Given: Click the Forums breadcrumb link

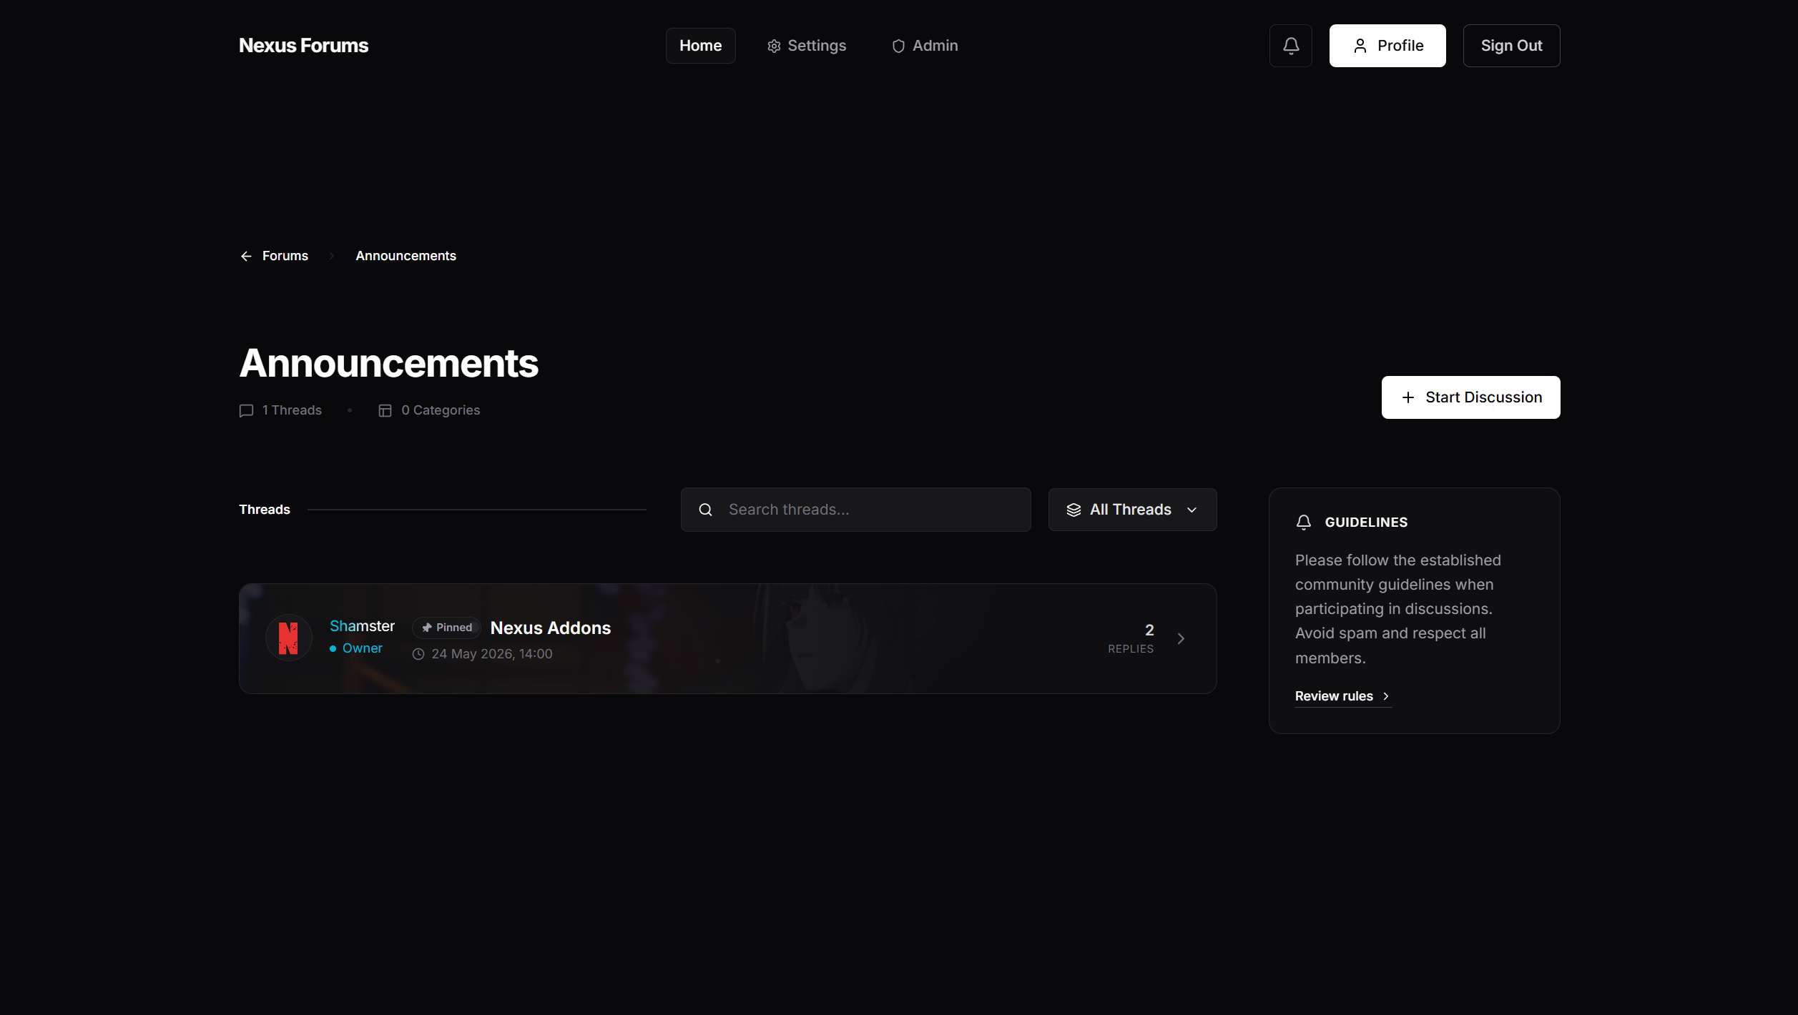Looking at the screenshot, I should point(285,256).
